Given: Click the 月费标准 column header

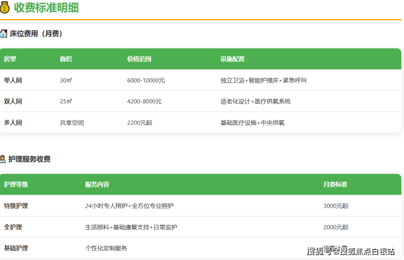Looking at the screenshot, I should [x=335, y=185].
